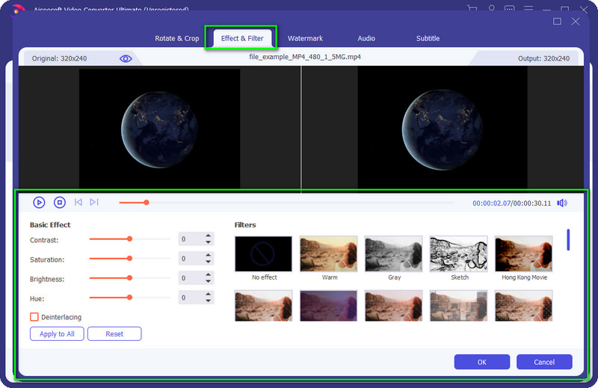Jump to the previous frame icon
The width and height of the screenshot is (598, 388).
click(78, 203)
